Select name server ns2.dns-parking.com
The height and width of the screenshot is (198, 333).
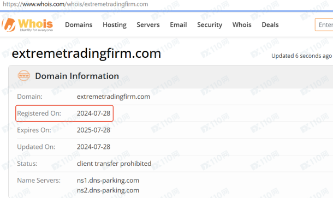pos(108,190)
